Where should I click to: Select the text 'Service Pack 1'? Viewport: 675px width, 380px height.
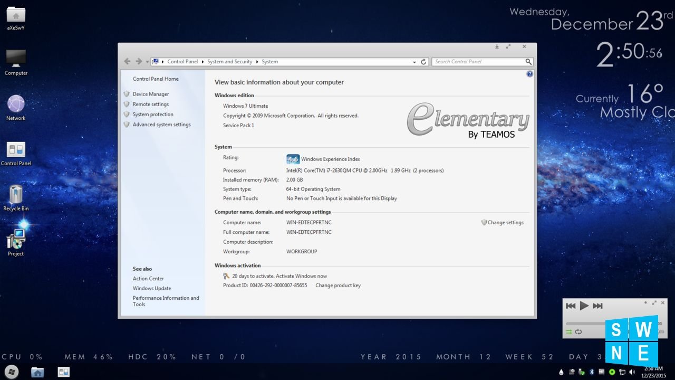click(x=239, y=126)
